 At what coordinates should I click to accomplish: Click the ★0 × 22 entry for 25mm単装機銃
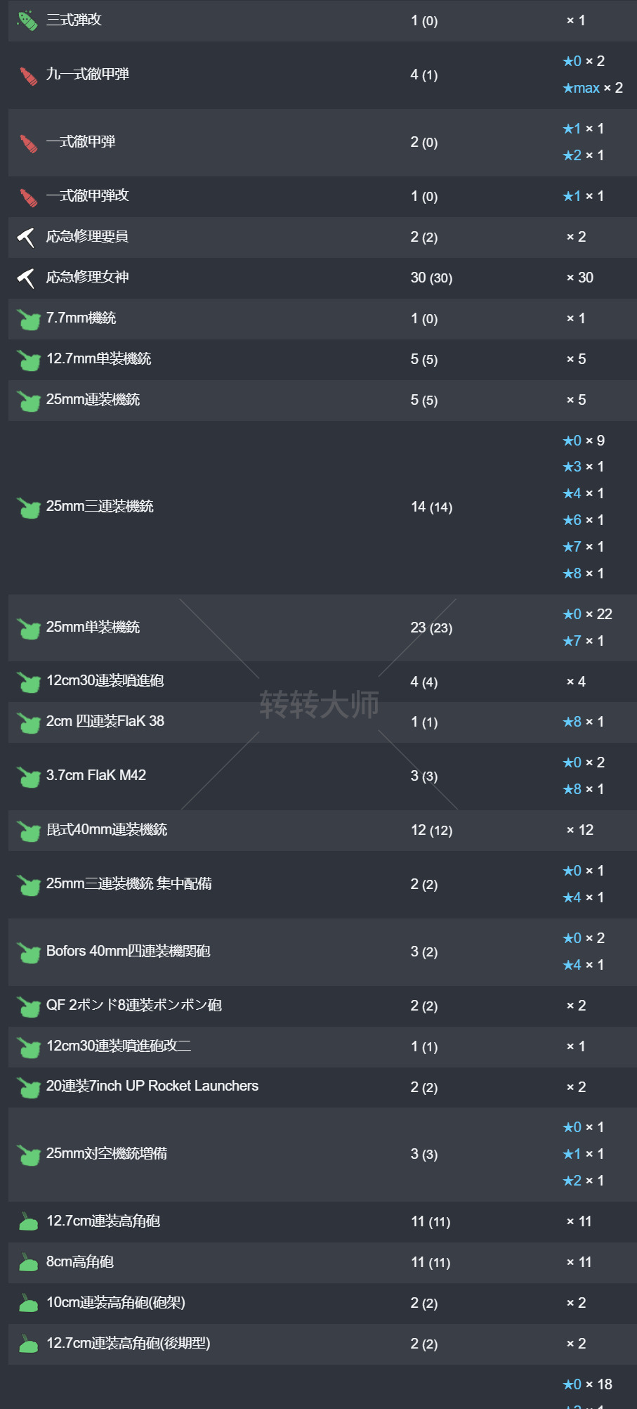pyautogui.click(x=587, y=614)
